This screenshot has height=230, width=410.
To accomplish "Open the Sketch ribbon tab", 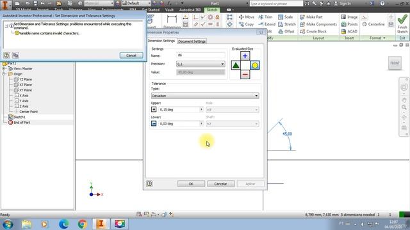I will pyautogui.click(x=212, y=10).
